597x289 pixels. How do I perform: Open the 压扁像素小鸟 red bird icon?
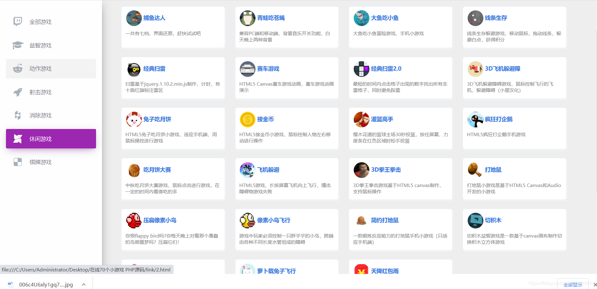click(x=134, y=221)
